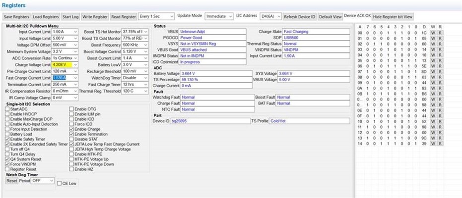The image size is (462, 198).
Task: Click R button for register 09
Action: [440, 83]
